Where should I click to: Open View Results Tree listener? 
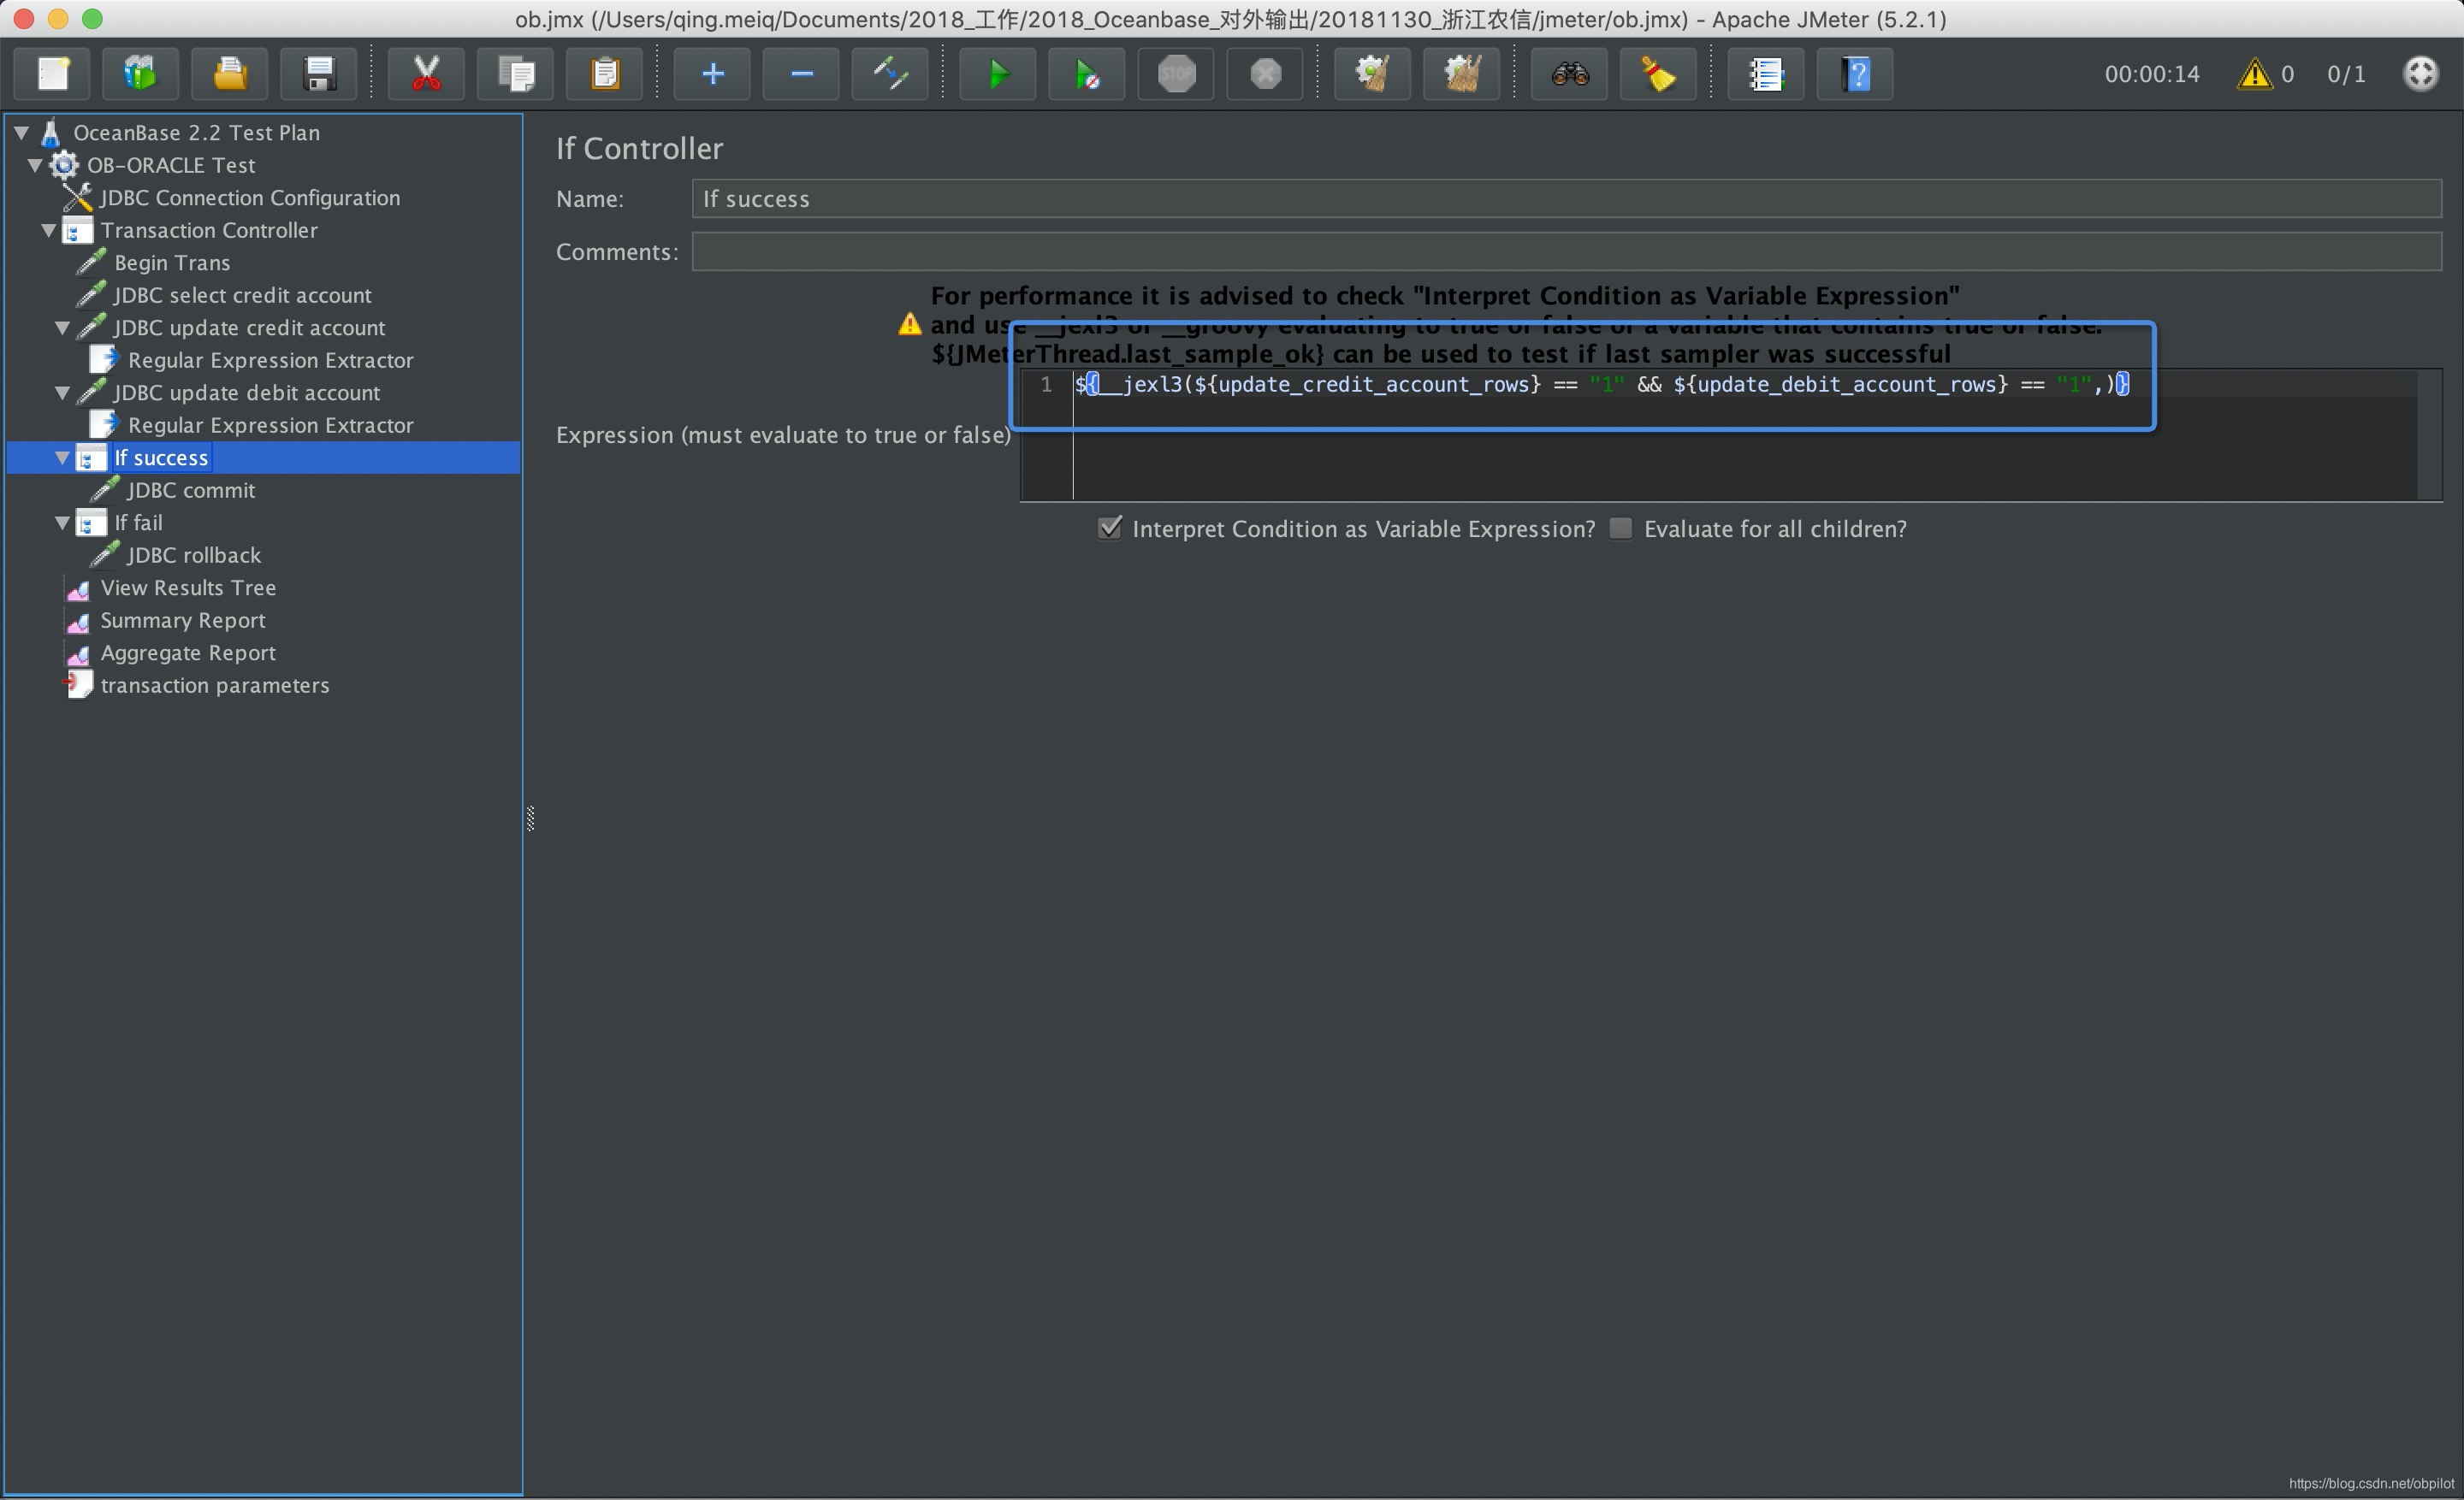pyautogui.click(x=188, y=588)
